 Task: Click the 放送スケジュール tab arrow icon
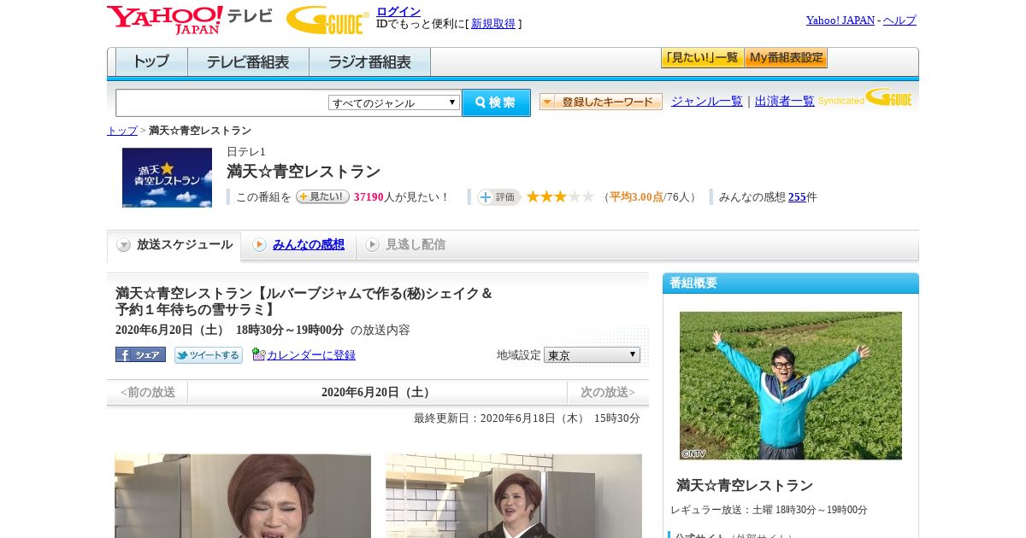pyautogui.click(x=124, y=245)
